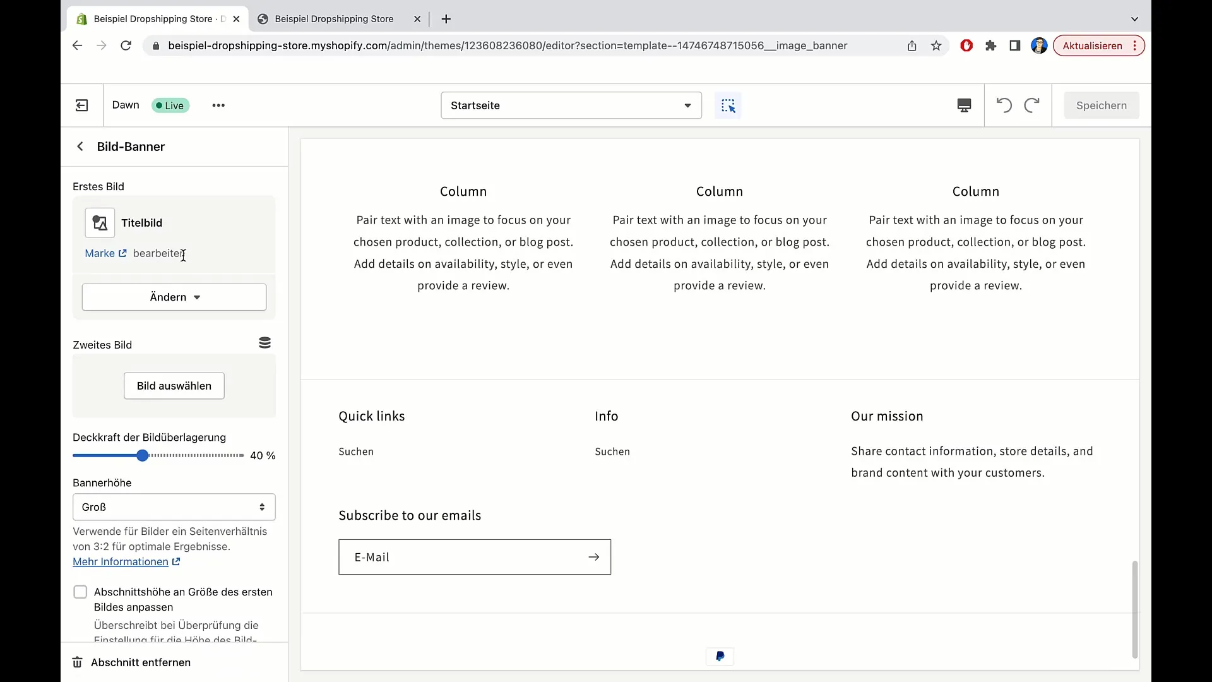Close the first Beispiel Dropshipping Store tab
This screenshot has height=682, width=1212.
click(x=236, y=19)
